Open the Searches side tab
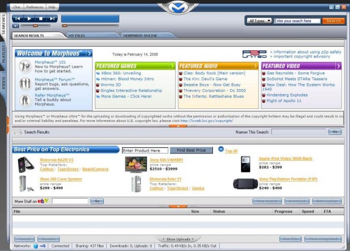The width and height of the screenshot is (350, 251). tap(3, 24)
